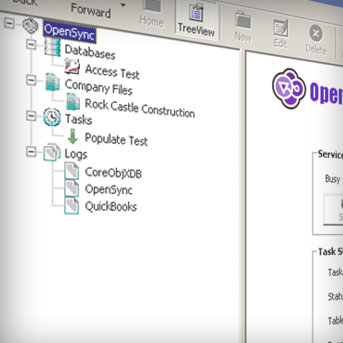Collapse the Tasks tree node
343x343 pixels.
[31, 116]
